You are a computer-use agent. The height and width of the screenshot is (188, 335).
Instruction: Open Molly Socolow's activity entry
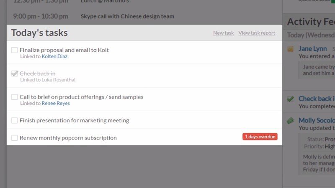(316, 120)
